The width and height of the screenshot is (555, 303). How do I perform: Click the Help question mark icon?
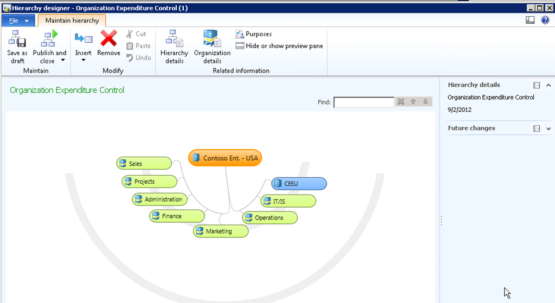tap(545, 20)
